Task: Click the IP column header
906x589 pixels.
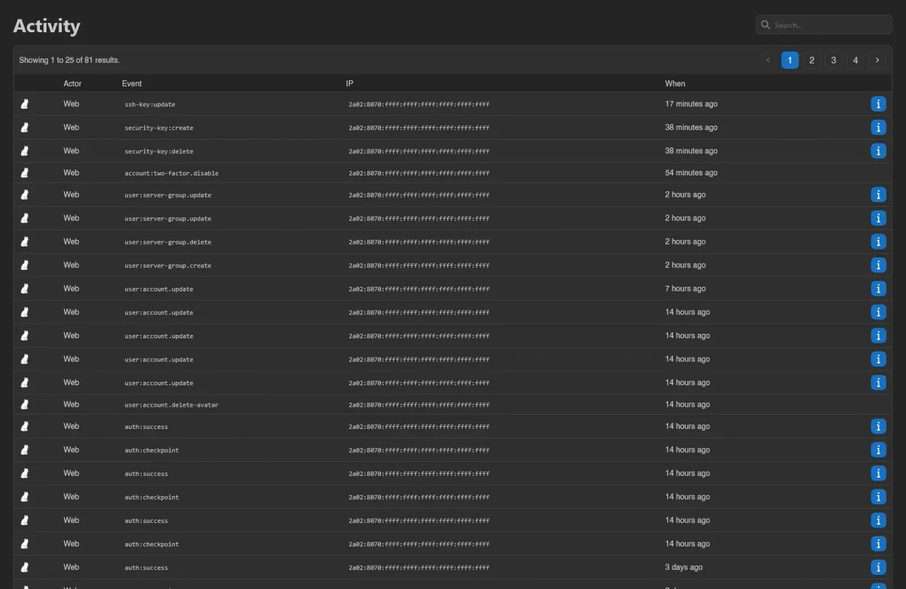Action: point(349,84)
